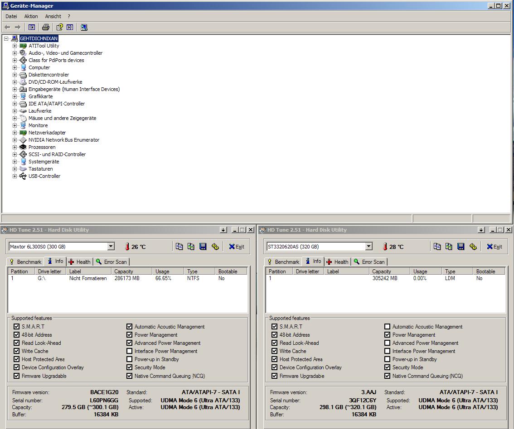Select Audio-, Video- und Gamecontroller label
Image resolution: width=514 pixels, height=429 pixels.
(66, 53)
